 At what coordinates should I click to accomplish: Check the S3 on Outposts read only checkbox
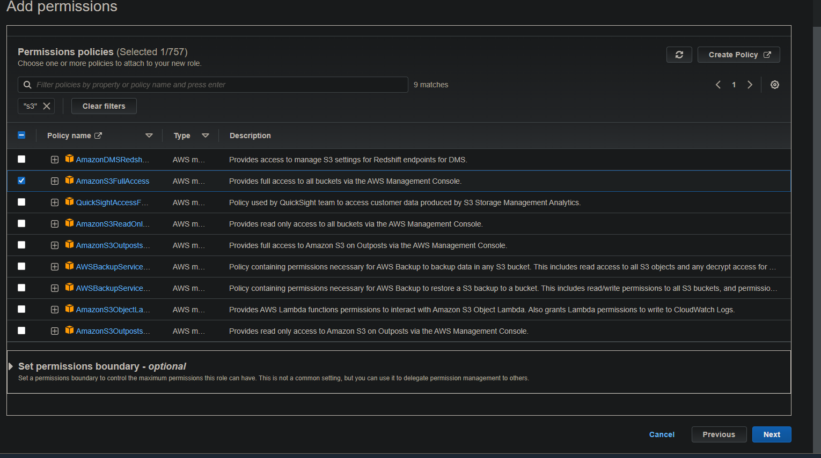(x=21, y=331)
